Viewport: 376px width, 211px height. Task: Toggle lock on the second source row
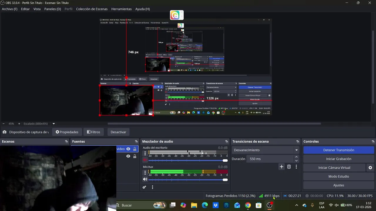pyautogui.click(x=135, y=156)
